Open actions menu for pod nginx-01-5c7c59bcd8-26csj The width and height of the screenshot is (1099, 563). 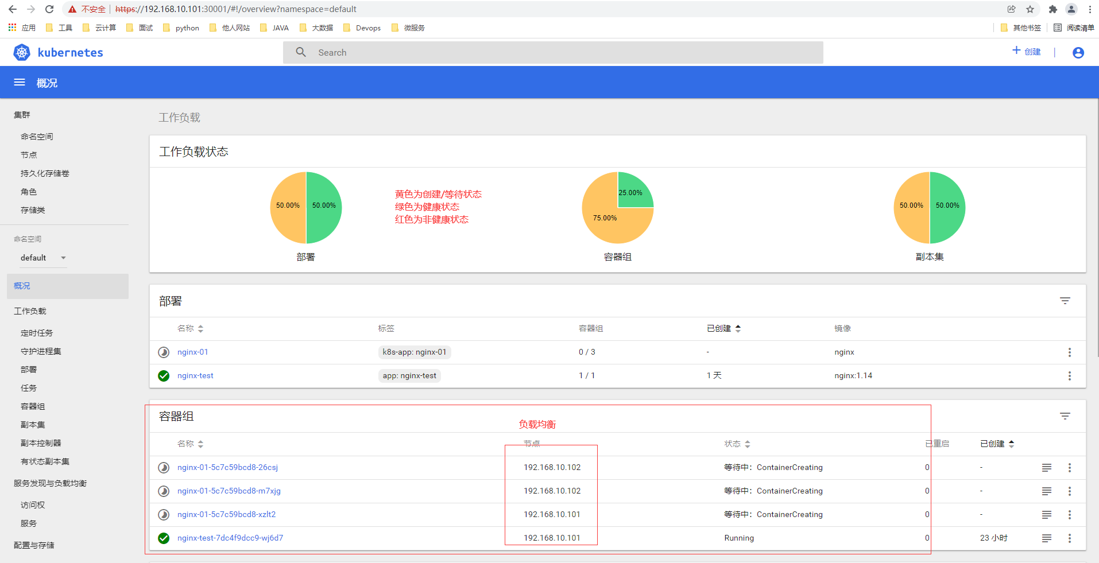[x=1070, y=468]
